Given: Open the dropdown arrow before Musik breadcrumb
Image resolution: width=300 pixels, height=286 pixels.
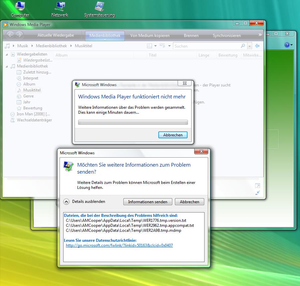Looking at the screenshot, I should coord(13,46).
